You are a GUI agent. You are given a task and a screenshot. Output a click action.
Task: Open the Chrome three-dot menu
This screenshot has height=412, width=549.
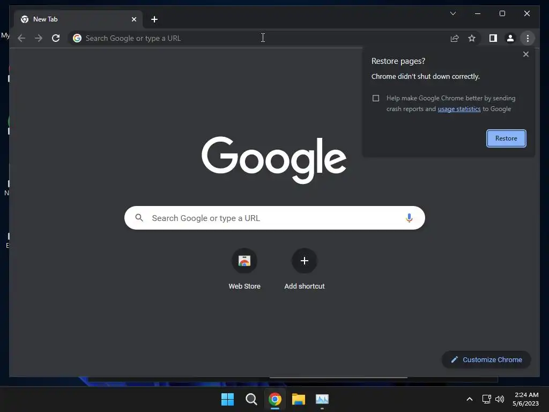point(528,38)
